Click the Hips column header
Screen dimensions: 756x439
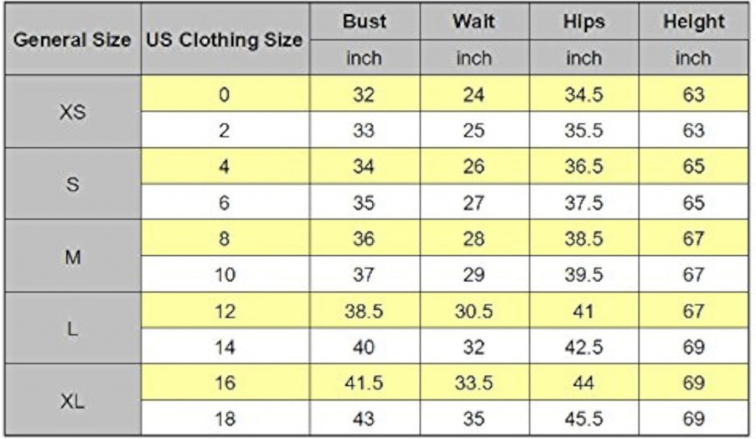584,21
